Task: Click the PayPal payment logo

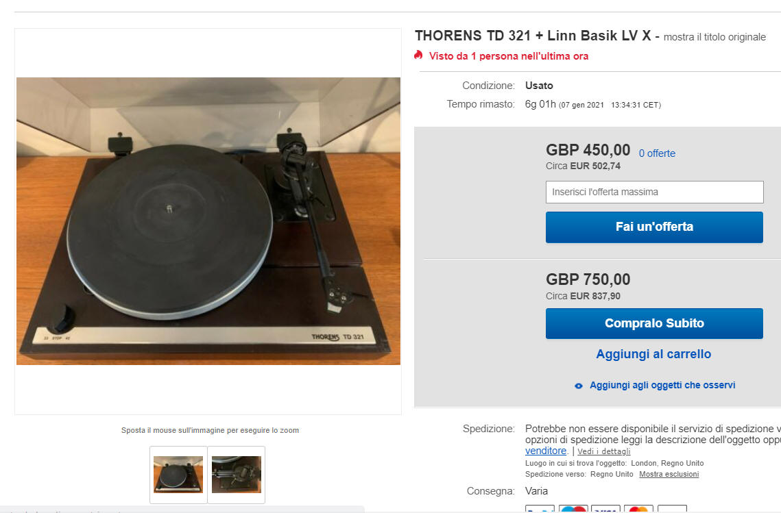Action: pyautogui.click(x=540, y=508)
